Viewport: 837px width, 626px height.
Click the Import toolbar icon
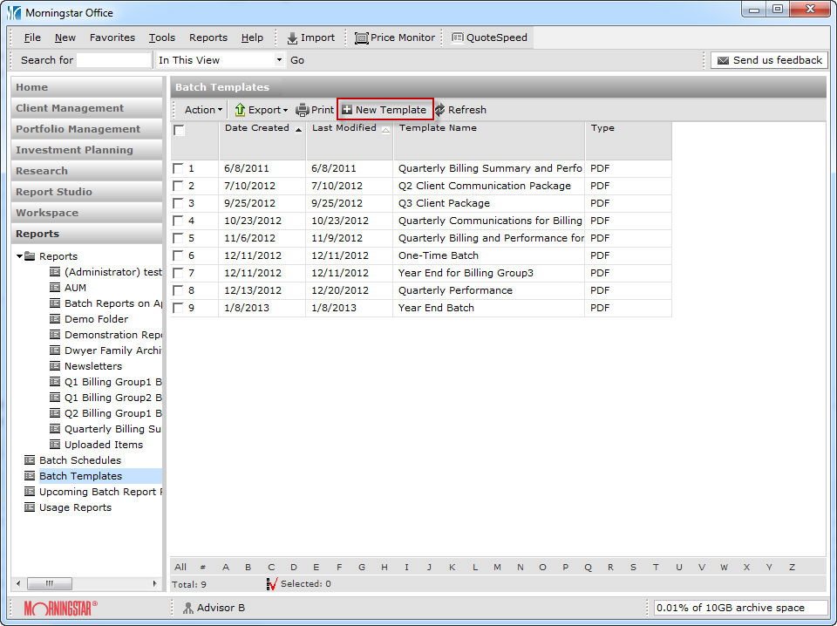(293, 38)
